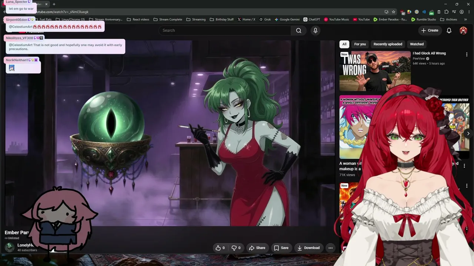Click the extension icon with 12 badge
Image resolution: width=474 pixels, height=266 pixels.
pos(403,12)
